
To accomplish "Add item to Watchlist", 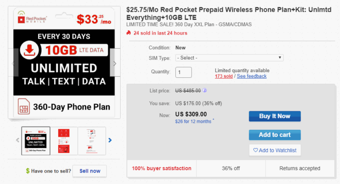I will click(274, 150).
